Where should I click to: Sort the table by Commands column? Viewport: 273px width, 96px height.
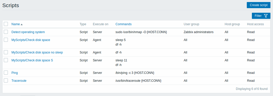(x=124, y=24)
